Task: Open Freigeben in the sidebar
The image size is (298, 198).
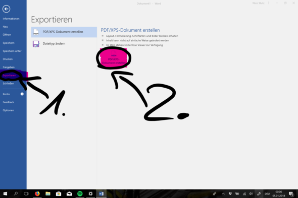Action: coord(9,67)
